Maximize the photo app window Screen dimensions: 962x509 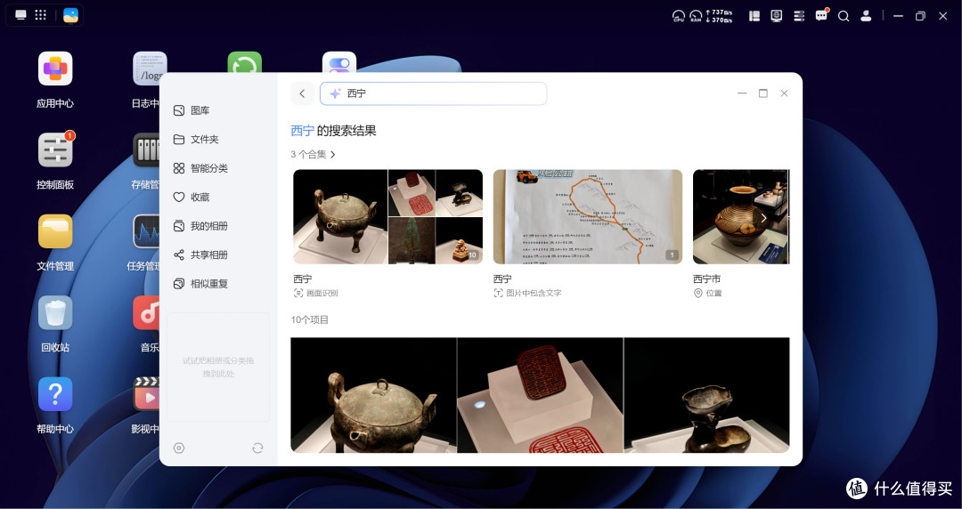pos(763,93)
